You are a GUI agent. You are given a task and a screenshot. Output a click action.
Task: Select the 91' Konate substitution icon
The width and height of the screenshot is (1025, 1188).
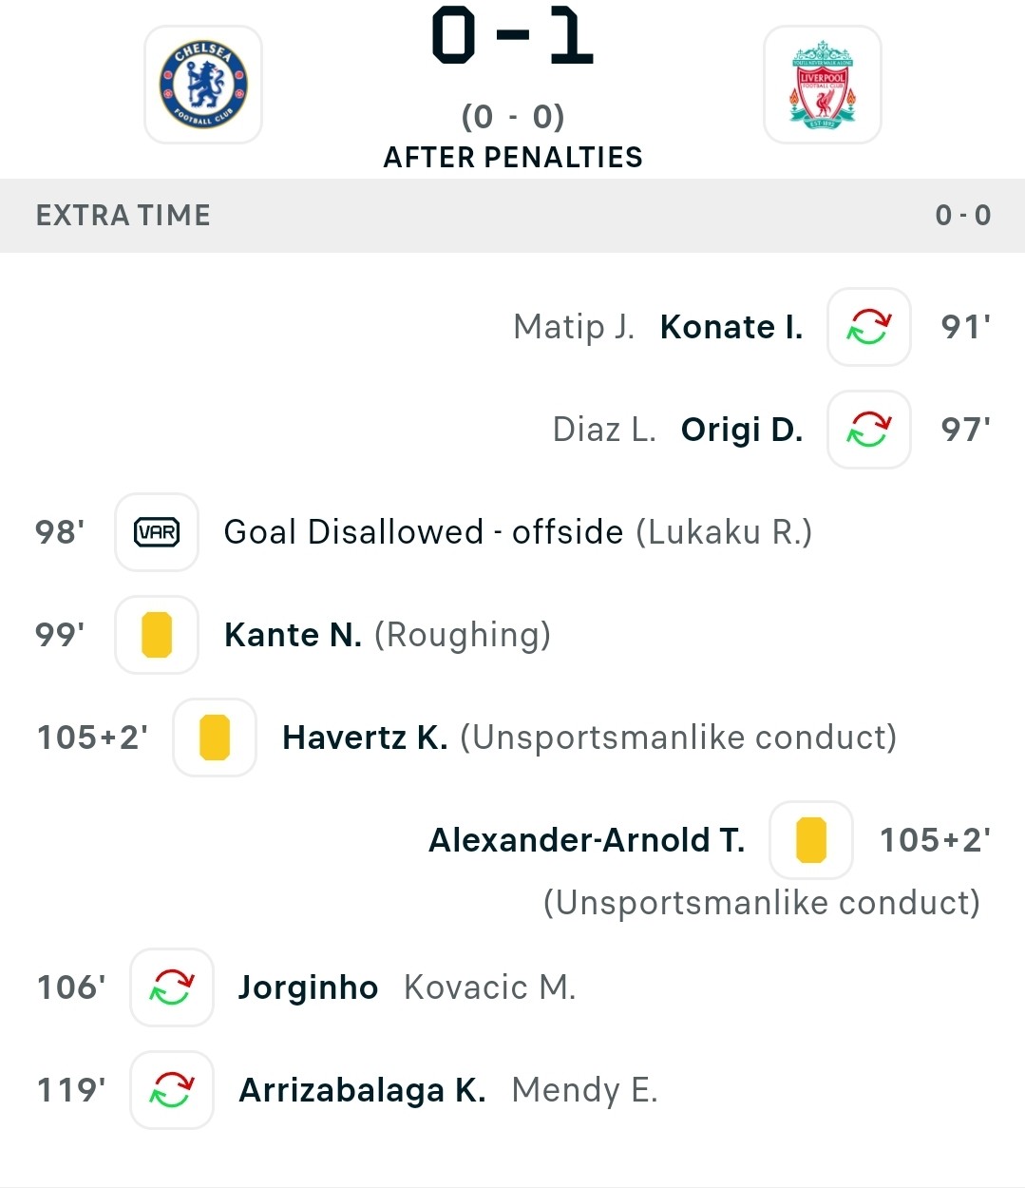coord(869,327)
